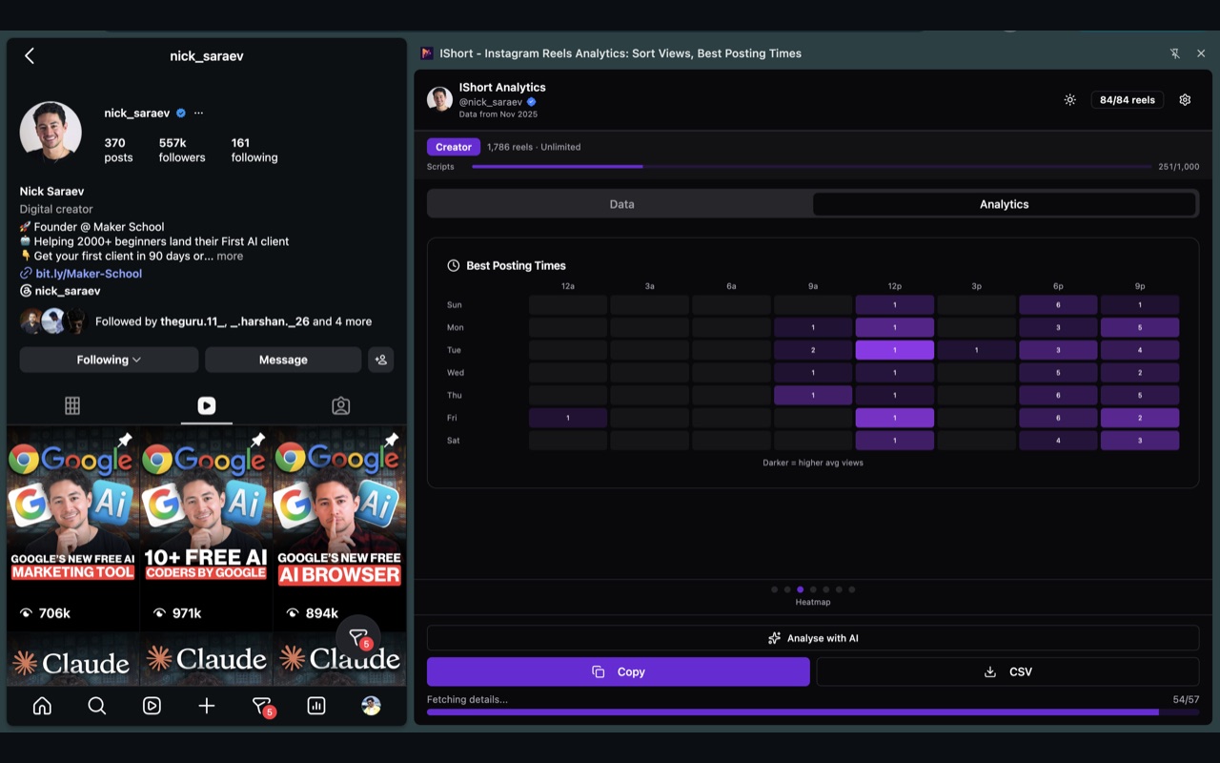The image size is (1220, 763).
Task: Open the 557k followers list
Action: click(x=182, y=150)
